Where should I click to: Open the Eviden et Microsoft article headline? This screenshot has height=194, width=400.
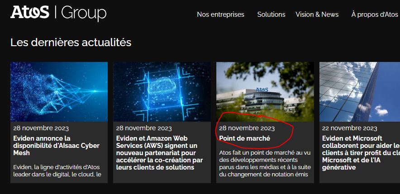point(361,153)
